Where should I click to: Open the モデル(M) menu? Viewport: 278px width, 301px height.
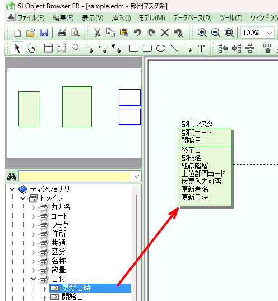click(152, 18)
